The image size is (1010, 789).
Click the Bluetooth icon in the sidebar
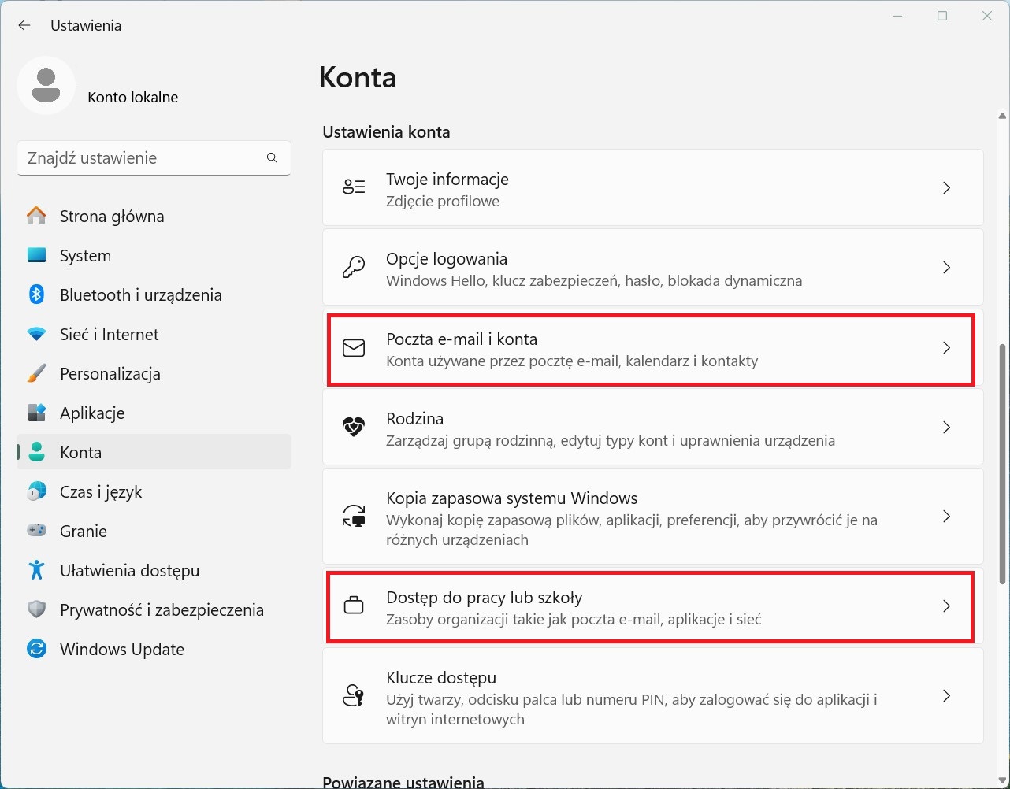point(36,294)
